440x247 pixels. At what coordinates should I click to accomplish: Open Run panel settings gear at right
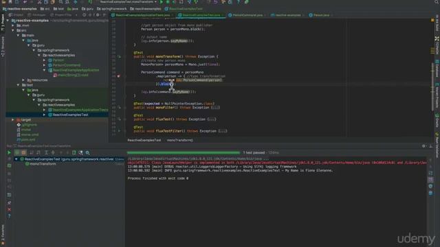(423, 146)
